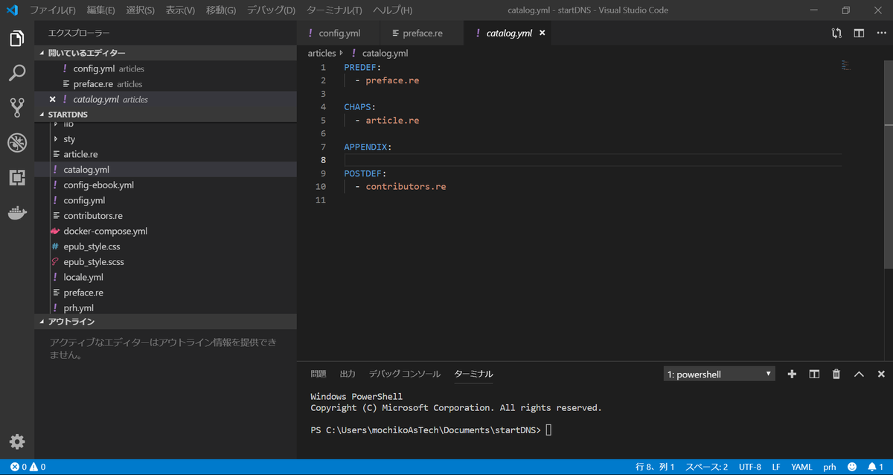This screenshot has height=475, width=893.
Task: Open the Selection menu
Action: [141, 10]
